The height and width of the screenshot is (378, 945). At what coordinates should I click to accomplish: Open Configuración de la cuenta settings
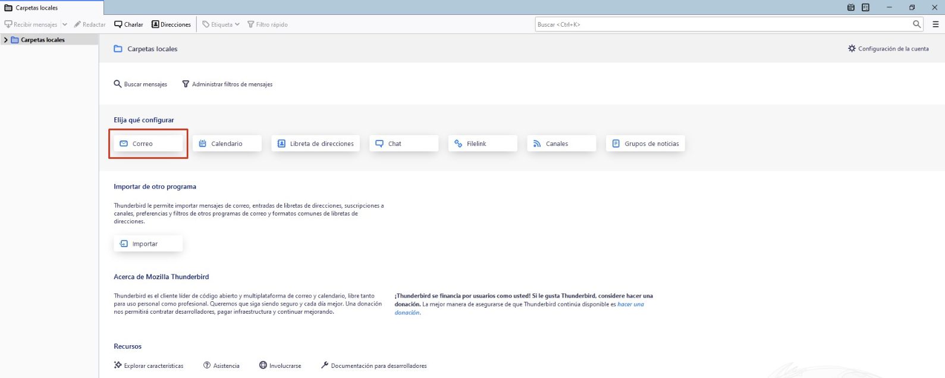point(889,49)
